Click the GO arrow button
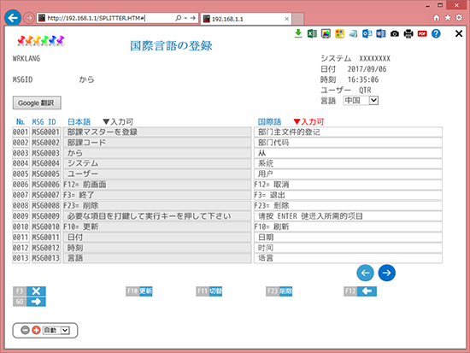Viewport: 470px width, 353px height. [x=29, y=302]
